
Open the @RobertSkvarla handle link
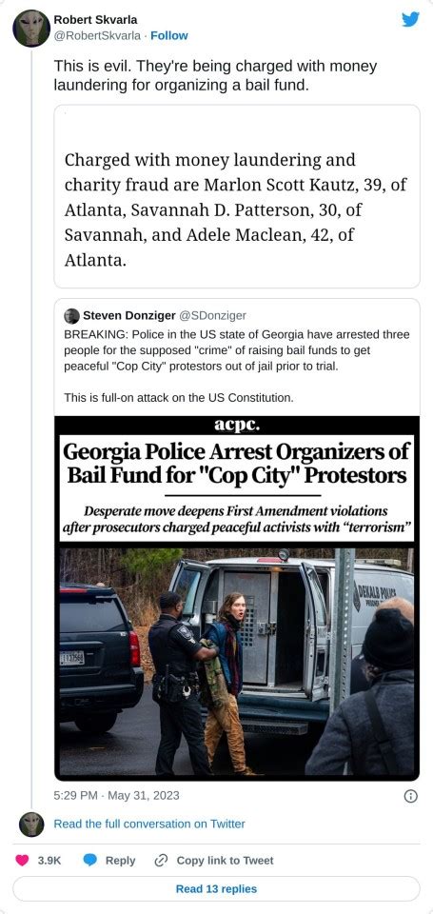(97, 35)
